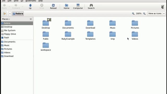The image size is (167, 94).
Task: Click the GNOME foot activity icon
Action: tap(163, 7)
